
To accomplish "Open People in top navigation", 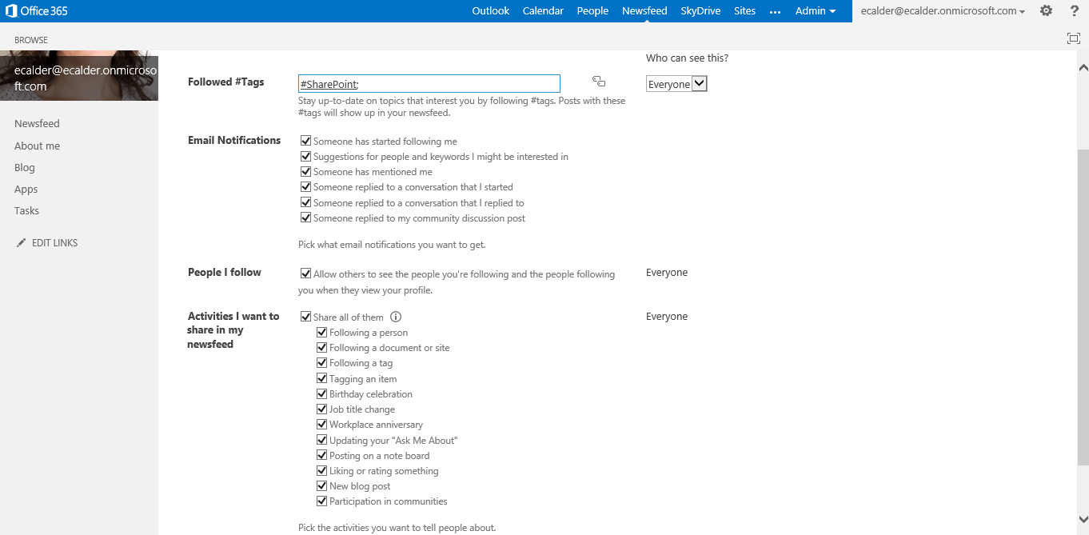I will 592,11.
